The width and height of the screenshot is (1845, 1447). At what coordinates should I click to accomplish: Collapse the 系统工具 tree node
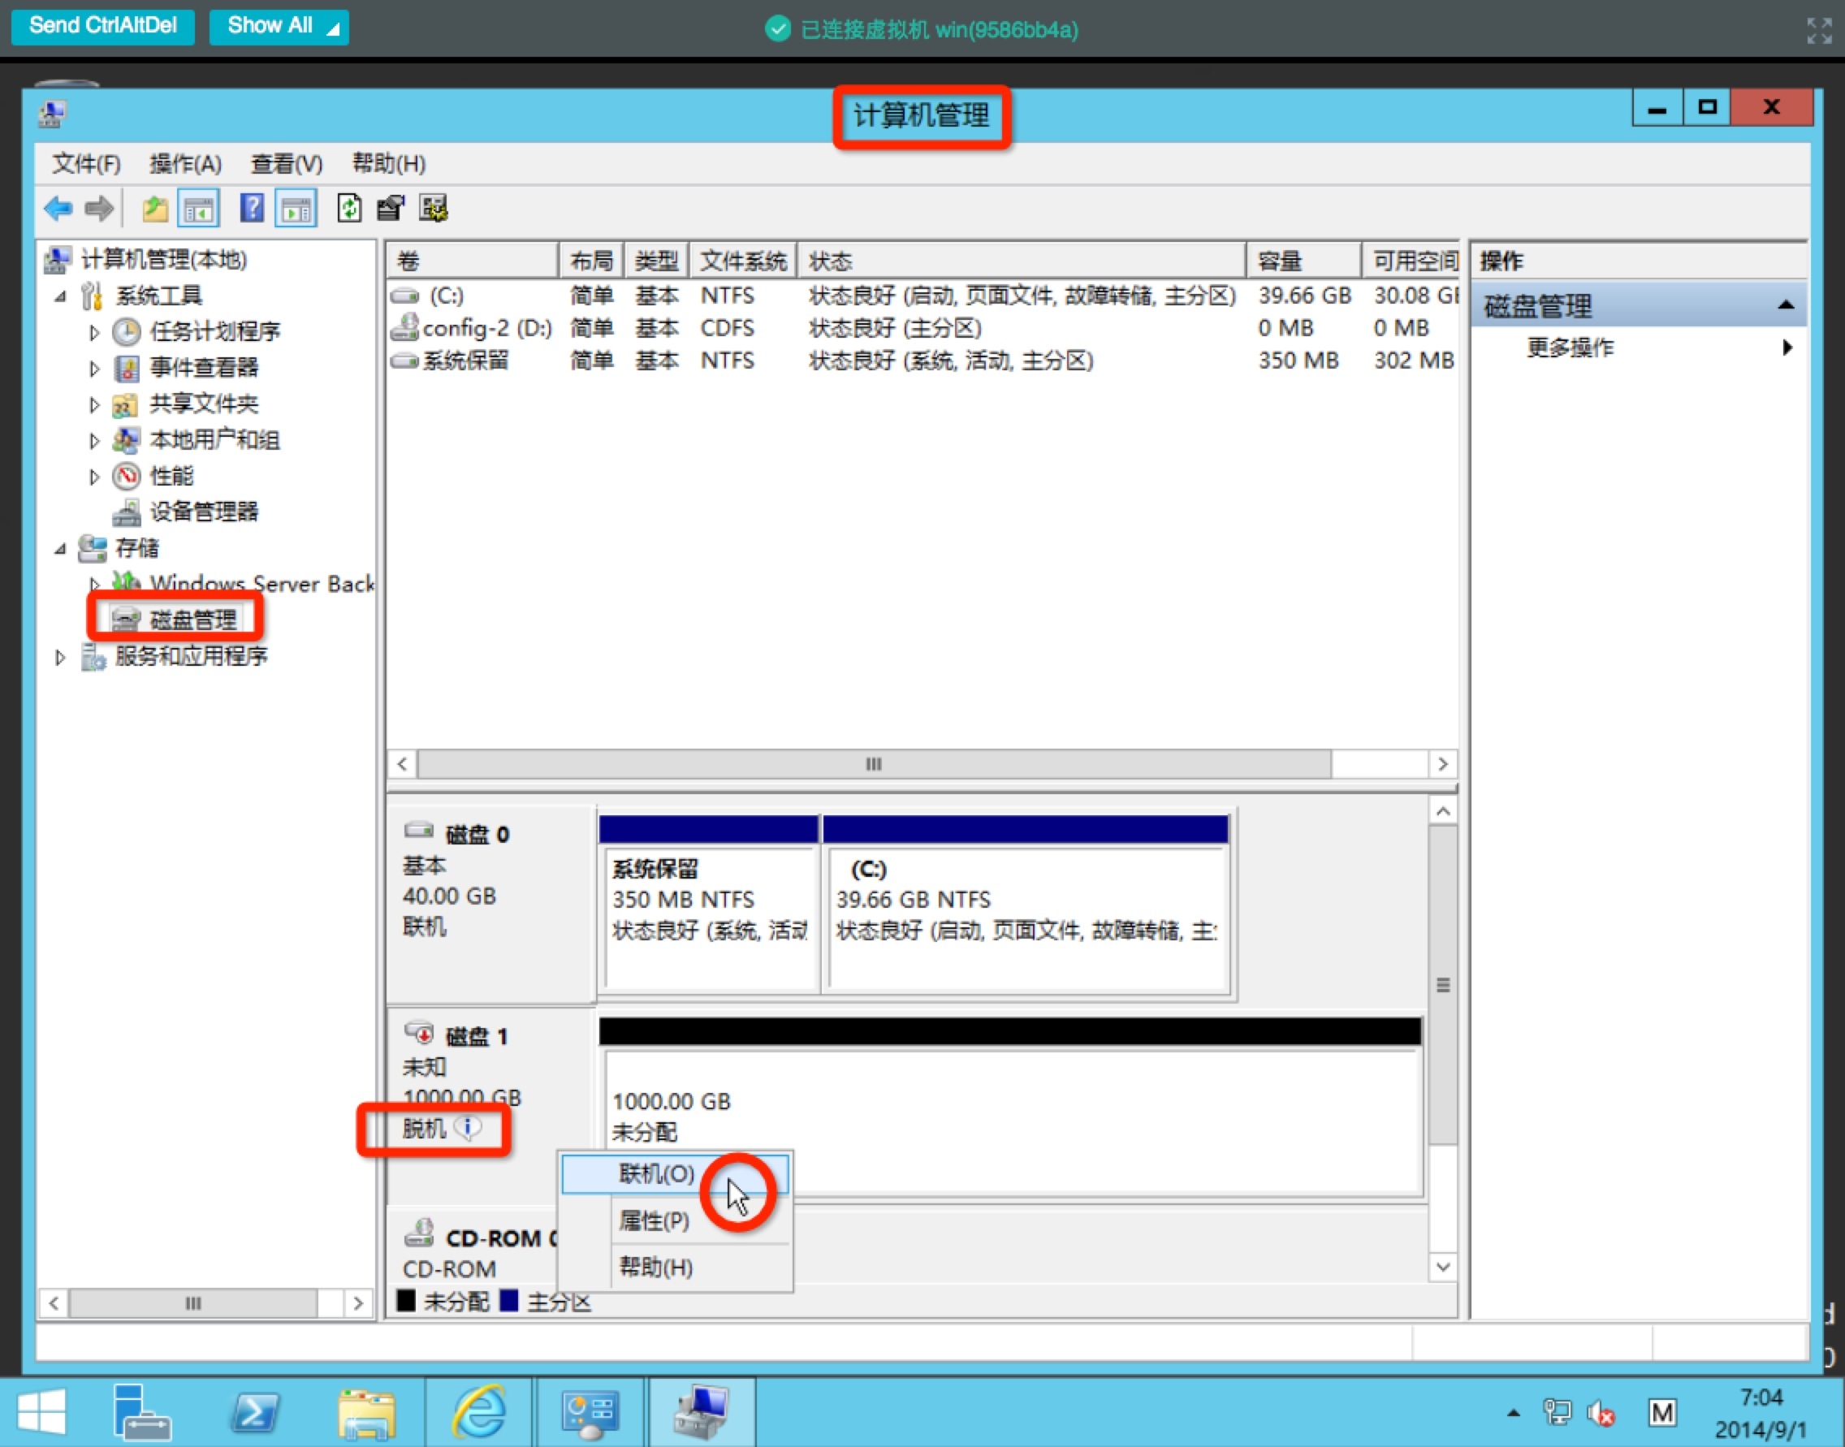point(59,296)
